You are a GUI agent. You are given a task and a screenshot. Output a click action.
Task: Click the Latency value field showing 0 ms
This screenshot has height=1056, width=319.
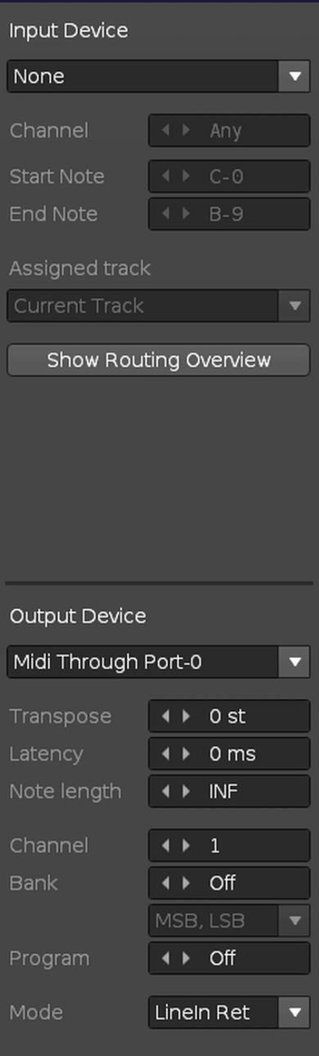229,754
